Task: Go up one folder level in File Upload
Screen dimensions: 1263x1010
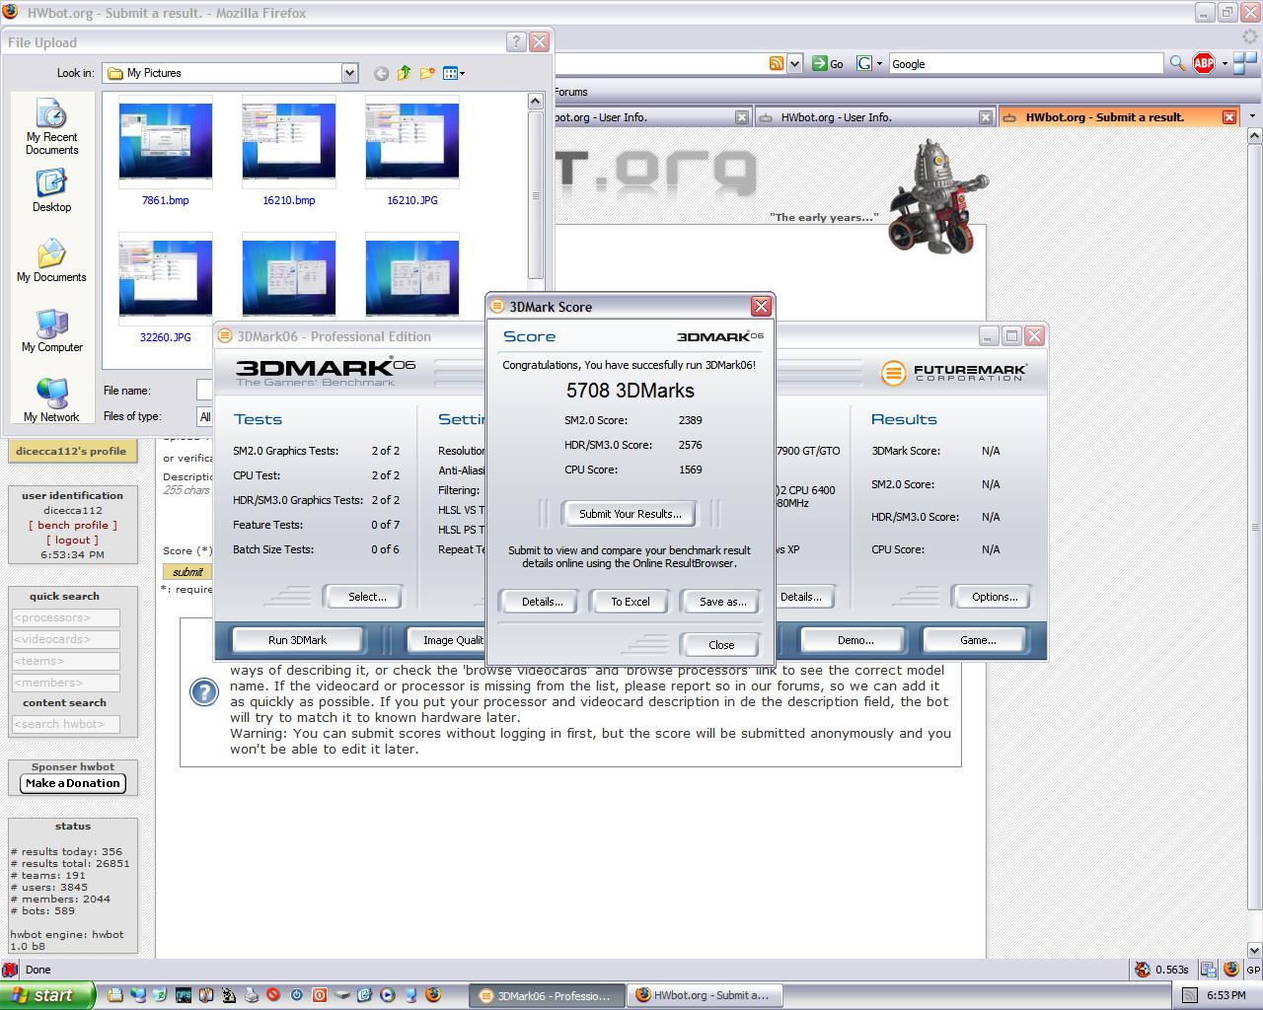Action: click(405, 73)
